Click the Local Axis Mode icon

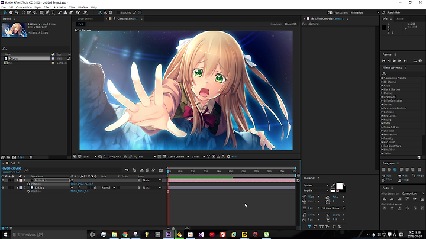(100, 12)
